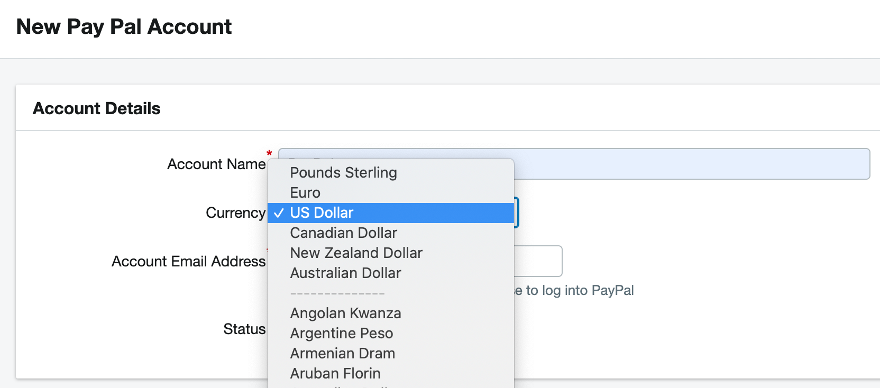Click the checkmark beside US Dollar
The height and width of the screenshot is (388, 880).
(x=279, y=213)
